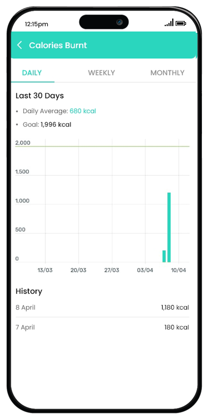The image size is (208, 420).
Task: Tap the 1,180 kcal history value
Action: [175, 308]
